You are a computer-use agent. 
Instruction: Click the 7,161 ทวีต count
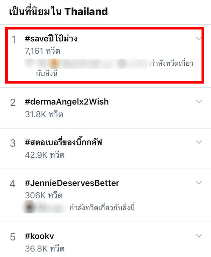pyautogui.click(x=43, y=51)
